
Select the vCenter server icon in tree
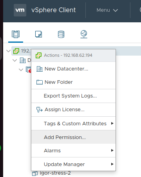(x=16, y=51)
